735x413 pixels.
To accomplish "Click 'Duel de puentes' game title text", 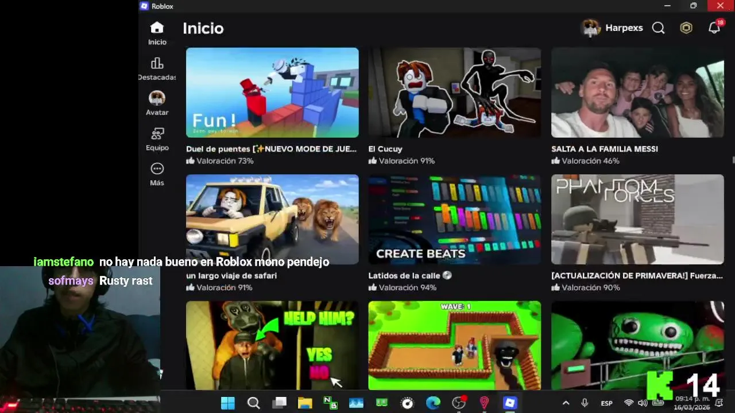I will pyautogui.click(x=271, y=149).
